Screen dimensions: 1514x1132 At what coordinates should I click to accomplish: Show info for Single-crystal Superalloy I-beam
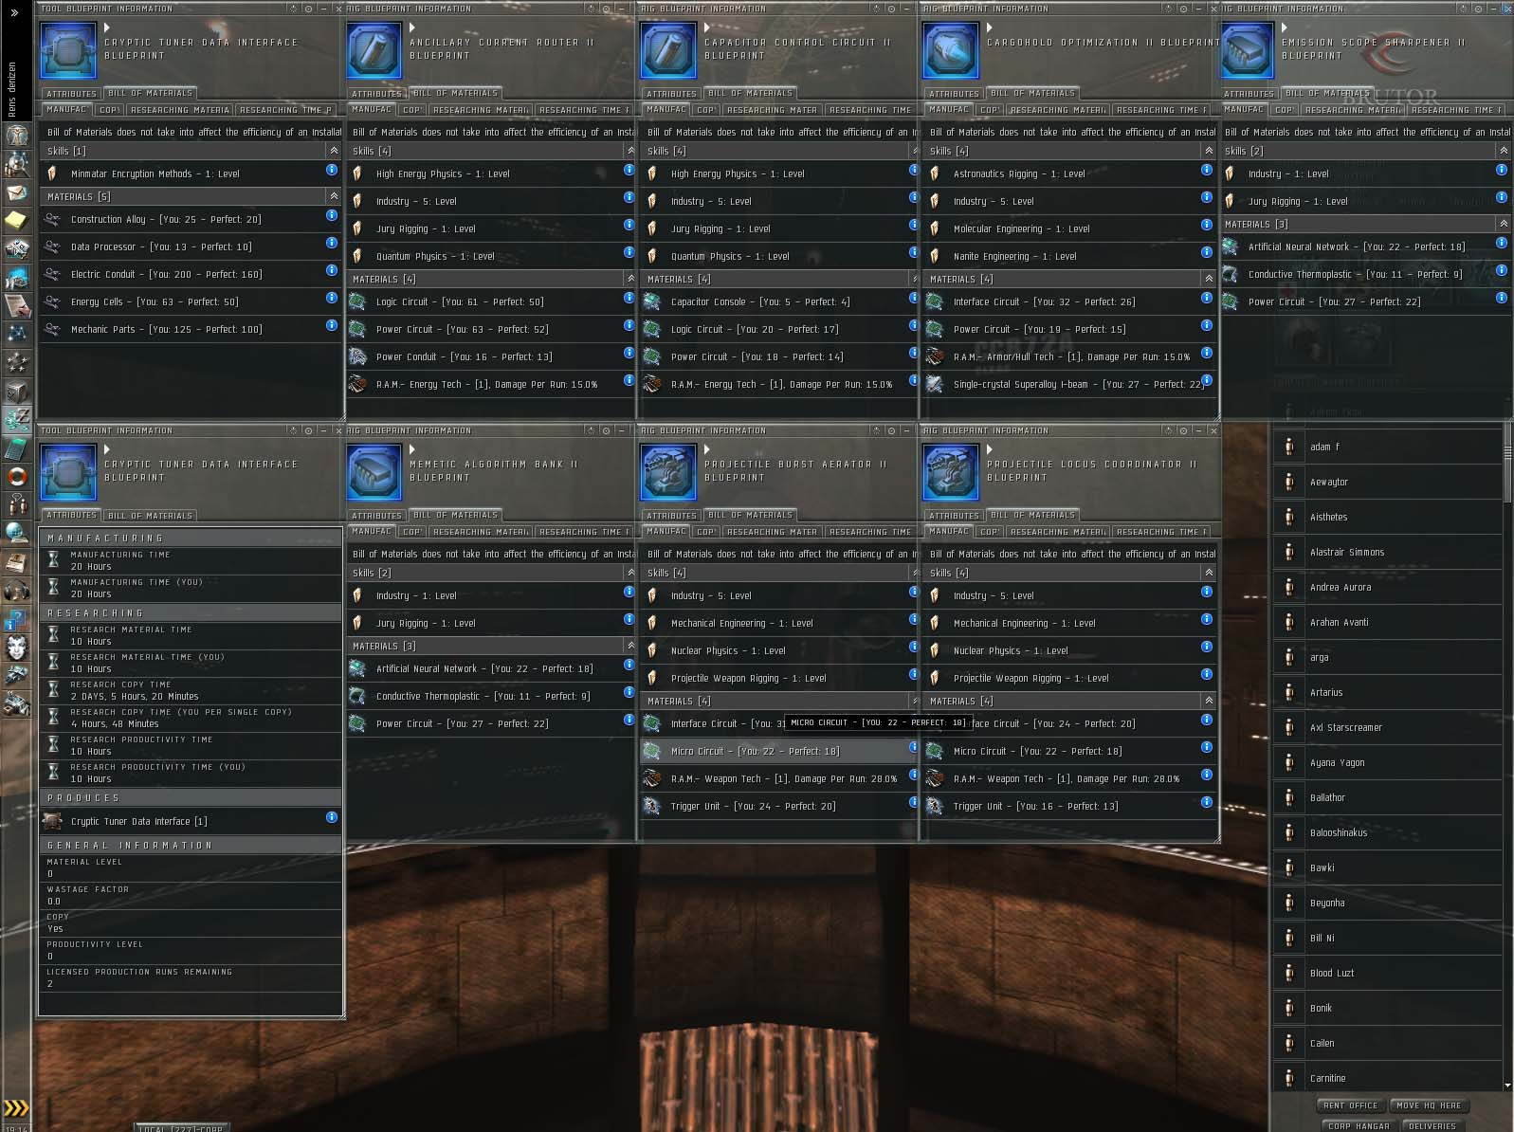(x=1207, y=380)
